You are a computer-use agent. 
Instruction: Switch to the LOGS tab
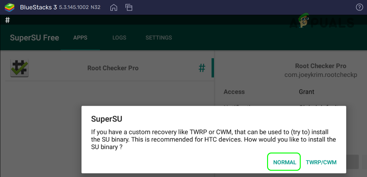[119, 38]
